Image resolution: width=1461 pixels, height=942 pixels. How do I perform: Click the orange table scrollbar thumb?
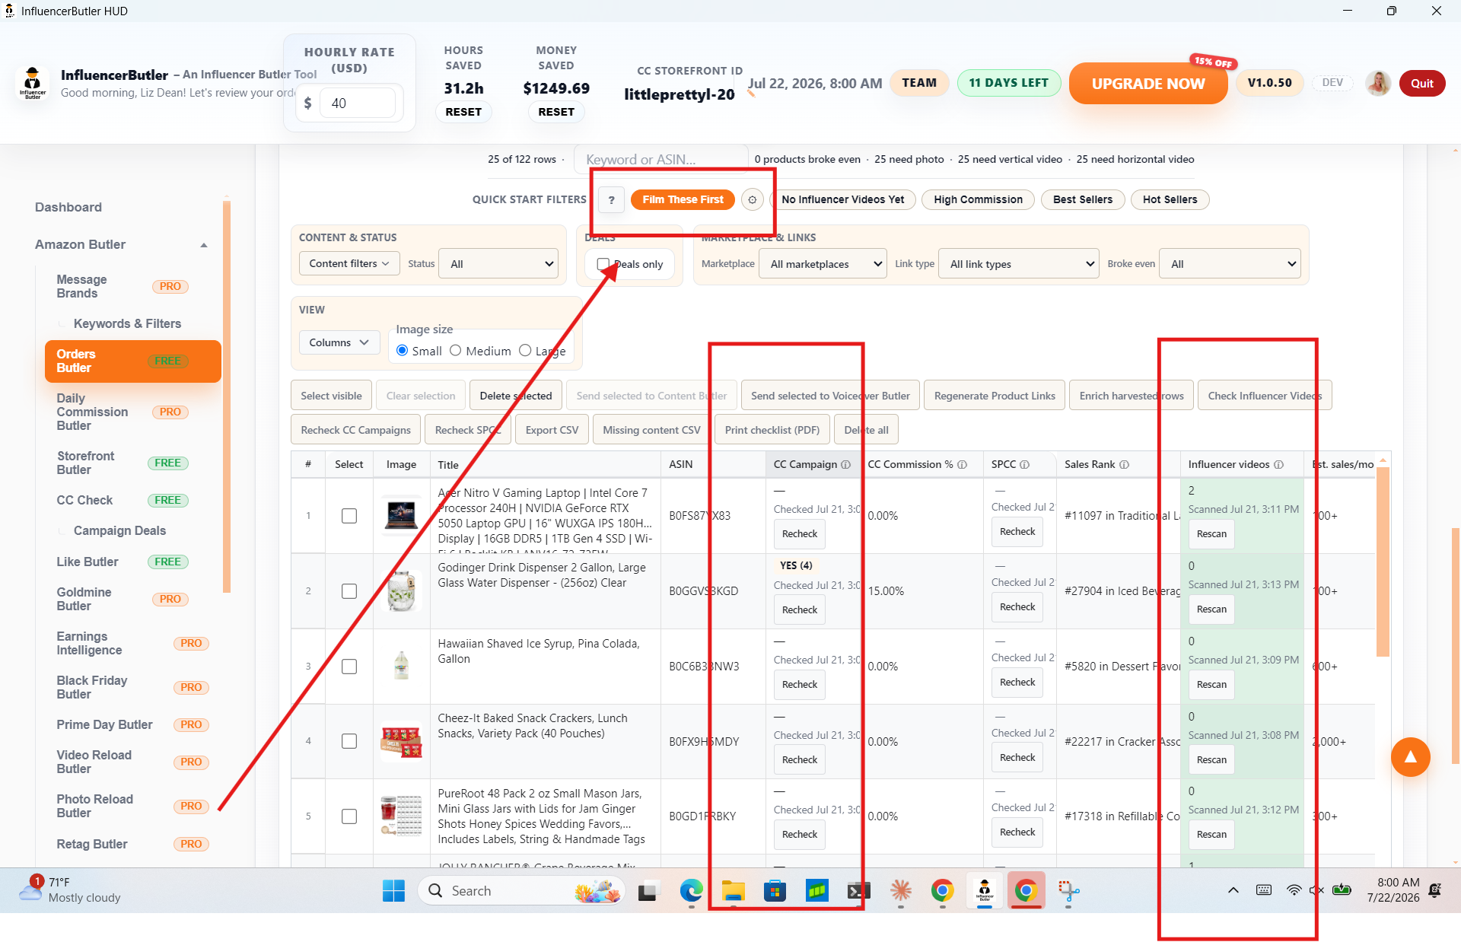(1383, 562)
